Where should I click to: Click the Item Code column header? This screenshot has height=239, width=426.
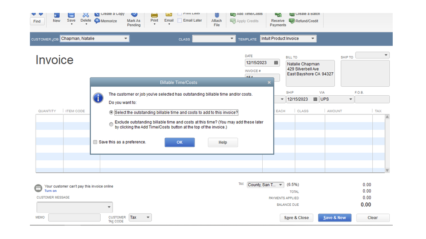click(x=75, y=111)
